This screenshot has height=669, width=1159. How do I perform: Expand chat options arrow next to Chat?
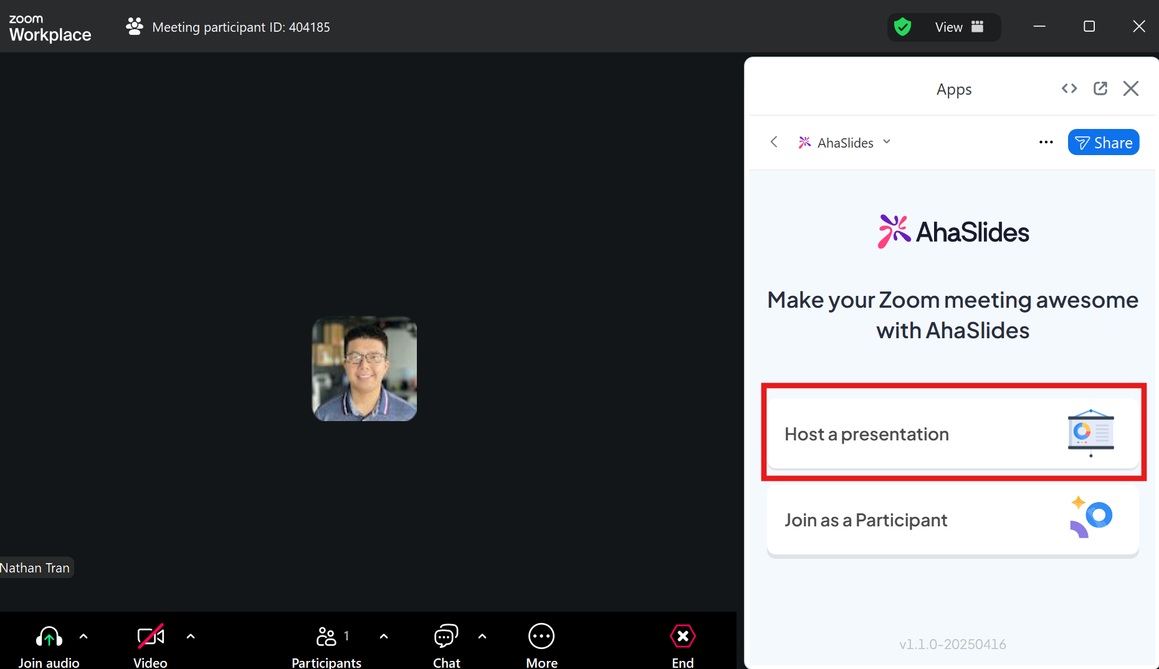point(482,637)
